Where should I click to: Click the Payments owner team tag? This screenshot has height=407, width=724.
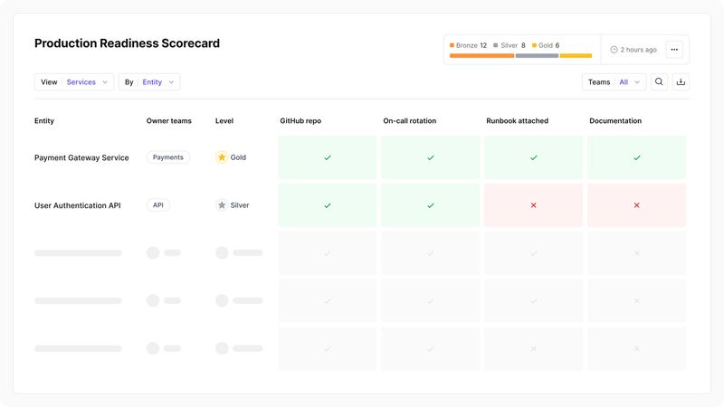pos(168,157)
